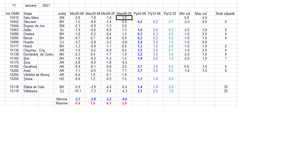Select the Stâna de Vale cell
The height and width of the screenshot is (165, 294).
coord(34,87)
